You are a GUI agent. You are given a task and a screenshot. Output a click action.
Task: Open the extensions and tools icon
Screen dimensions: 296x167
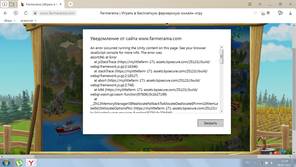(x=280, y=13)
